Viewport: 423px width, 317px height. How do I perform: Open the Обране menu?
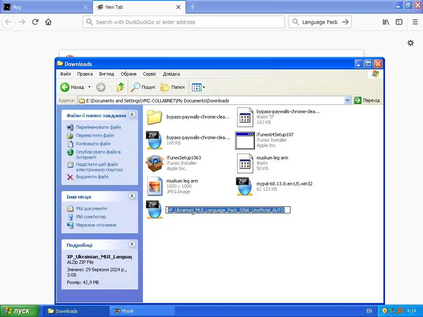pos(128,74)
